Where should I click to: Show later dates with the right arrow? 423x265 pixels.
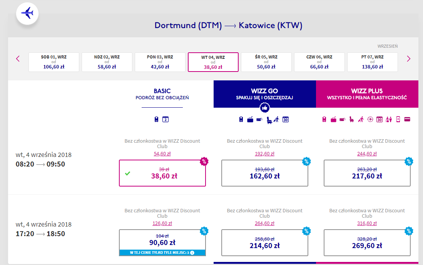[409, 59]
